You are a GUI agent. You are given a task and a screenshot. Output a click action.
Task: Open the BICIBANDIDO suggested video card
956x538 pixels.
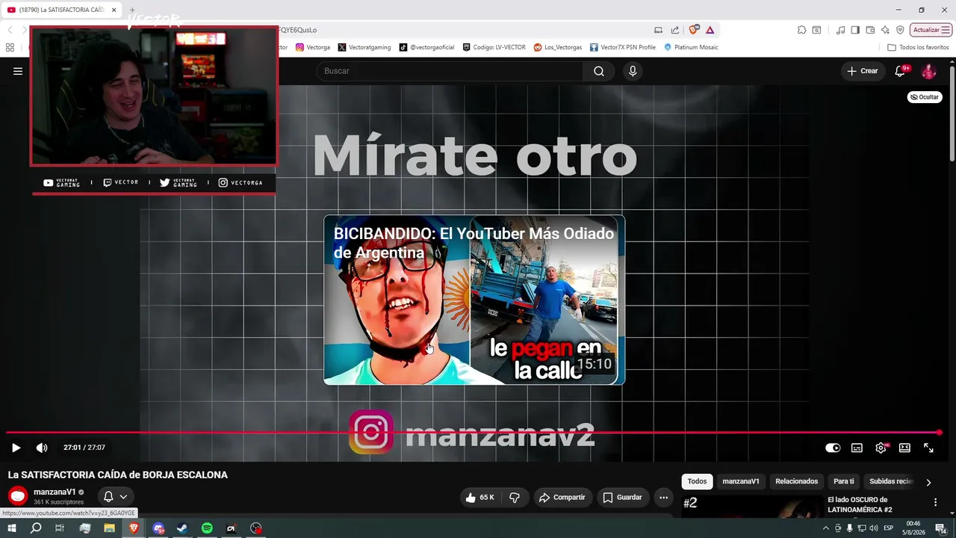(474, 300)
